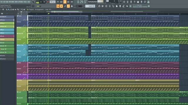
Task: Toggle the loop recording button
Action: (x=72, y=2)
